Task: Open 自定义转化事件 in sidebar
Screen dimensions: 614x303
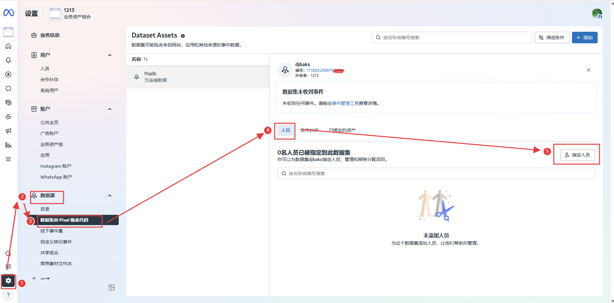Action: point(56,242)
